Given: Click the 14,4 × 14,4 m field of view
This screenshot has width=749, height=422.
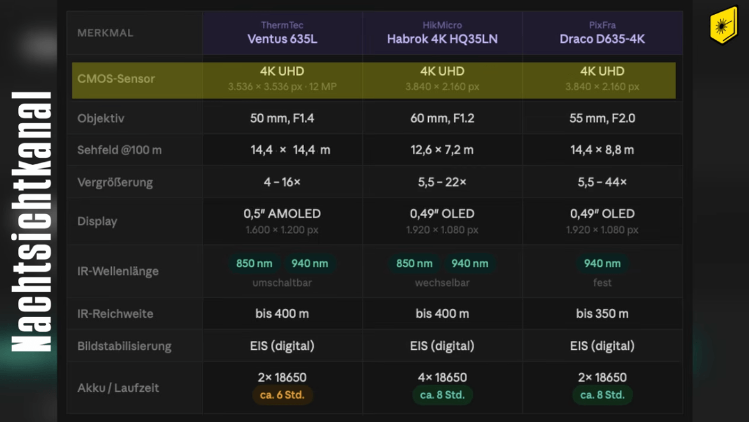Looking at the screenshot, I should click(x=290, y=150).
